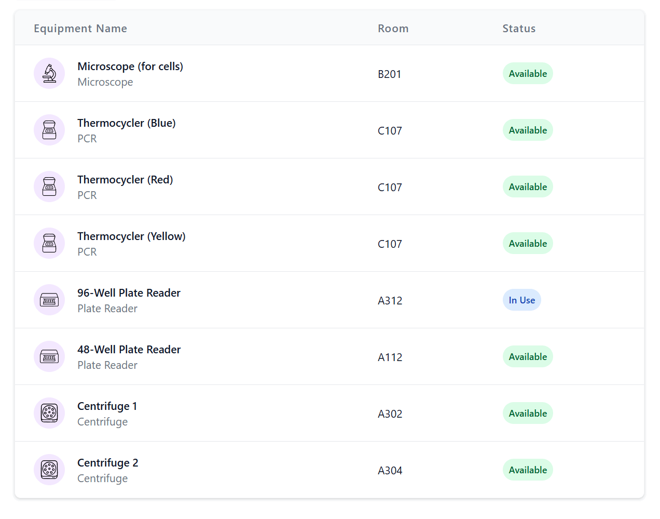
Task: Click the Centrifuge 1 rotor icon
Action: pyautogui.click(x=49, y=413)
